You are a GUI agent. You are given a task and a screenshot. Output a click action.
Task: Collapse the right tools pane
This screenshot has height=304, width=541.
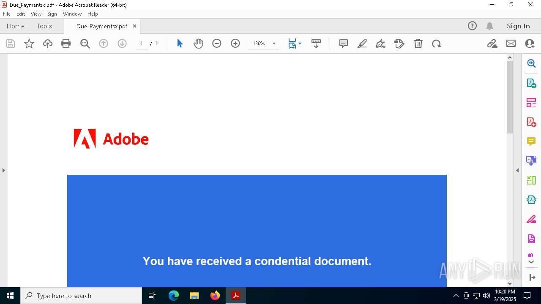pyautogui.click(x=517, y=170)
